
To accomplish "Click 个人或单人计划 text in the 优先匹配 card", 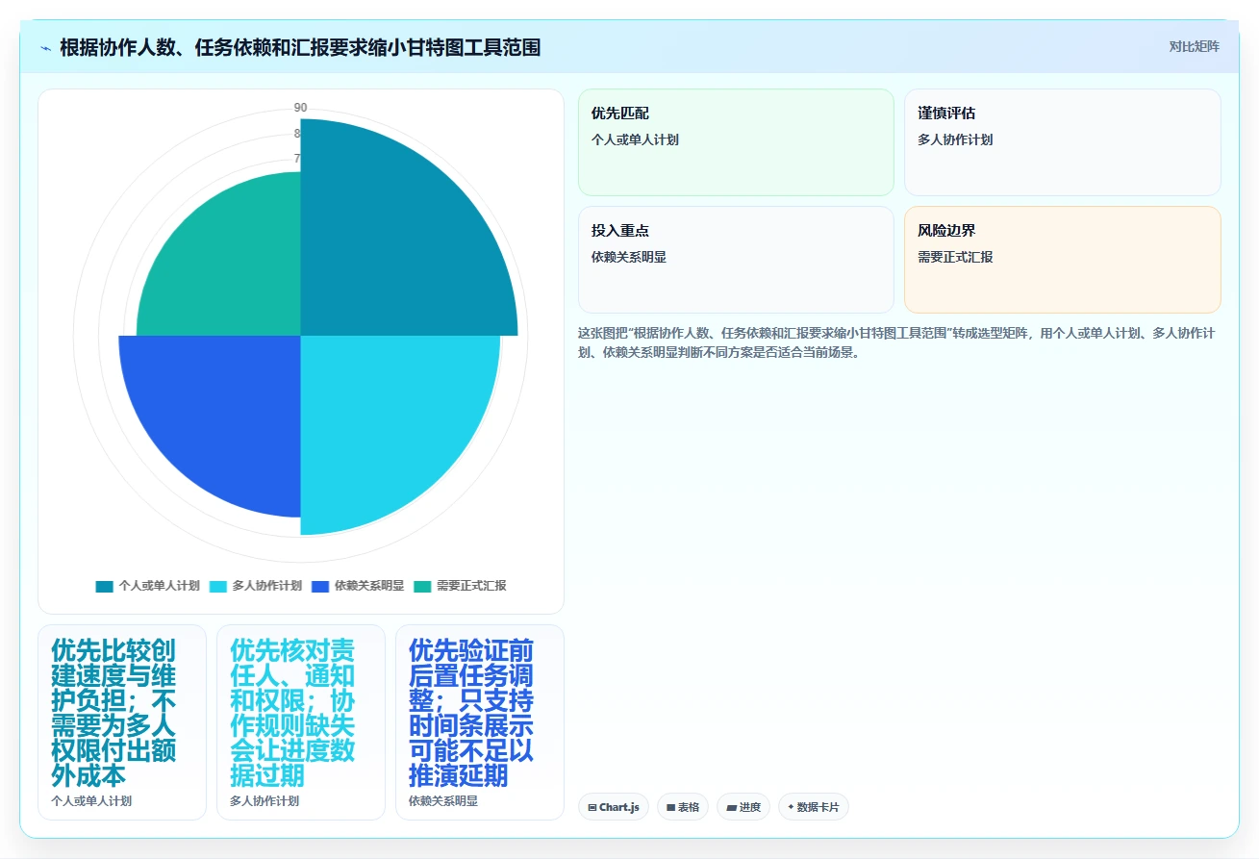I will pyautogui.click(x=635, y=139).
